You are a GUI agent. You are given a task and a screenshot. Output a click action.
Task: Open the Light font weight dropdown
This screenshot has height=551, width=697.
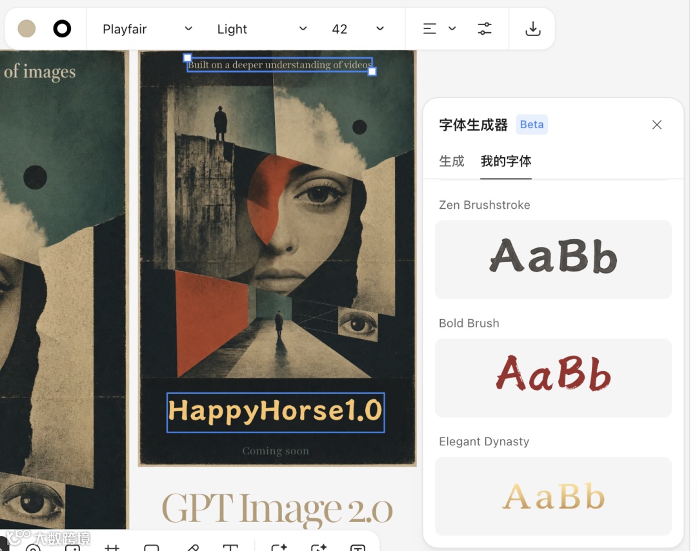(262, 29)
